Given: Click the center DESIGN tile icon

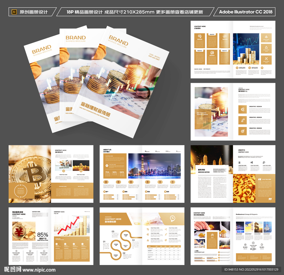Looking at the screenshot, I should [212, 53].
